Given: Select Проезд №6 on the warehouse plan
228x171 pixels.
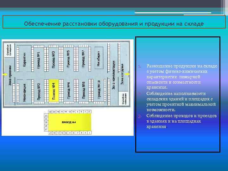Looking at the screenshot, I should point(68,91).
